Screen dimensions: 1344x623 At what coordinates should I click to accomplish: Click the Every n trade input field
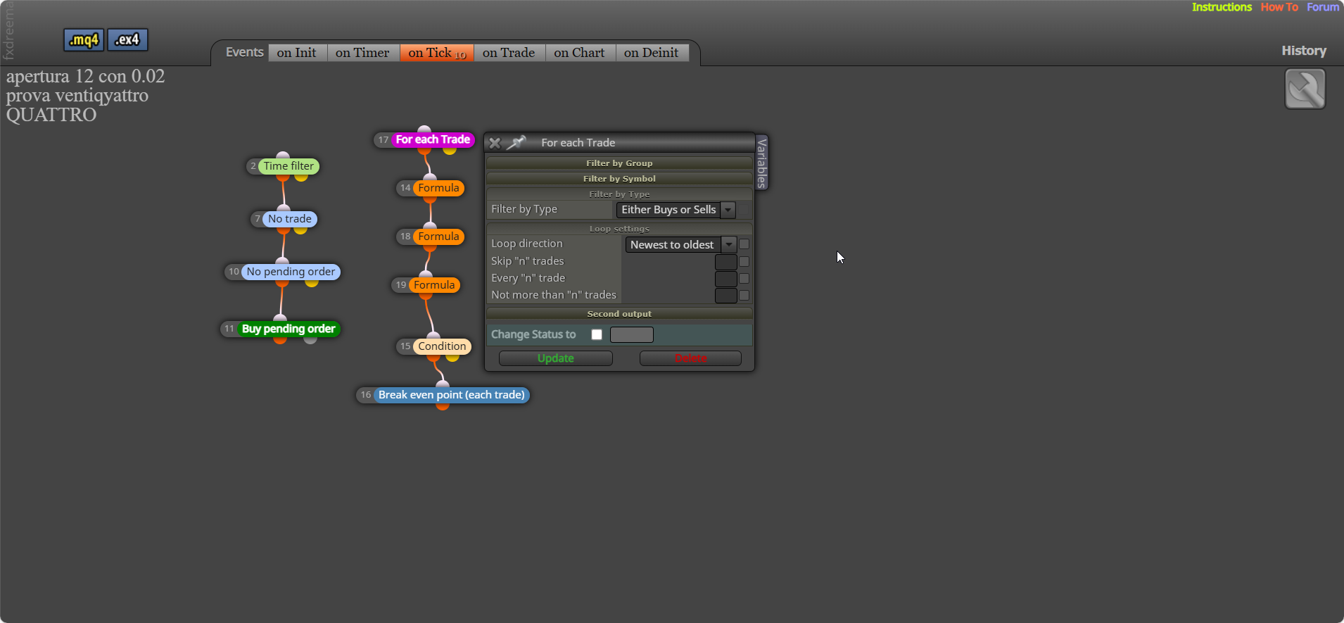[x=725, y=279]
